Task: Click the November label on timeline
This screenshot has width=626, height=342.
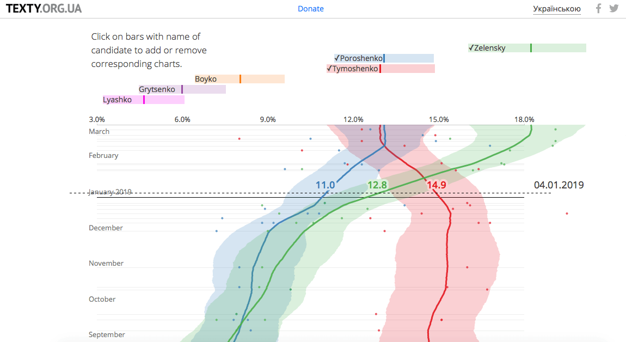Action: pos(106,263)
